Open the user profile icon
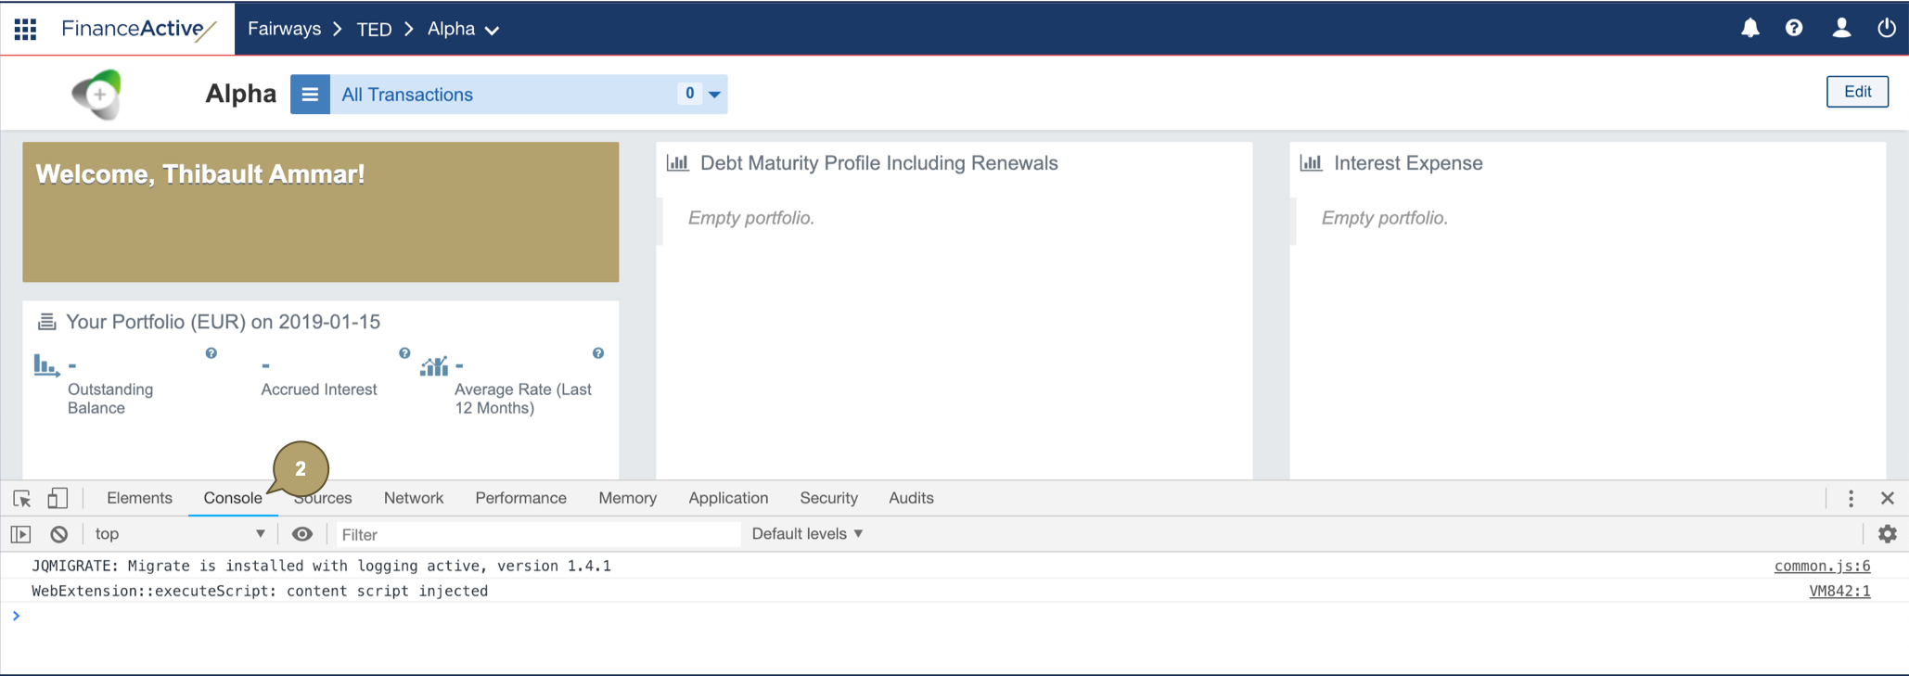 (1841, 29)
